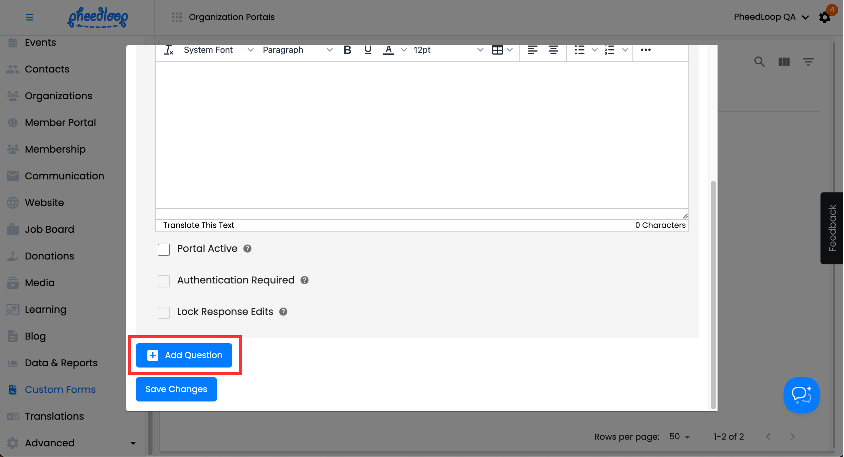The image size is (844, 457).
Task: Toggle the Lock Response Edits checkbox
Action: (164, 312)
